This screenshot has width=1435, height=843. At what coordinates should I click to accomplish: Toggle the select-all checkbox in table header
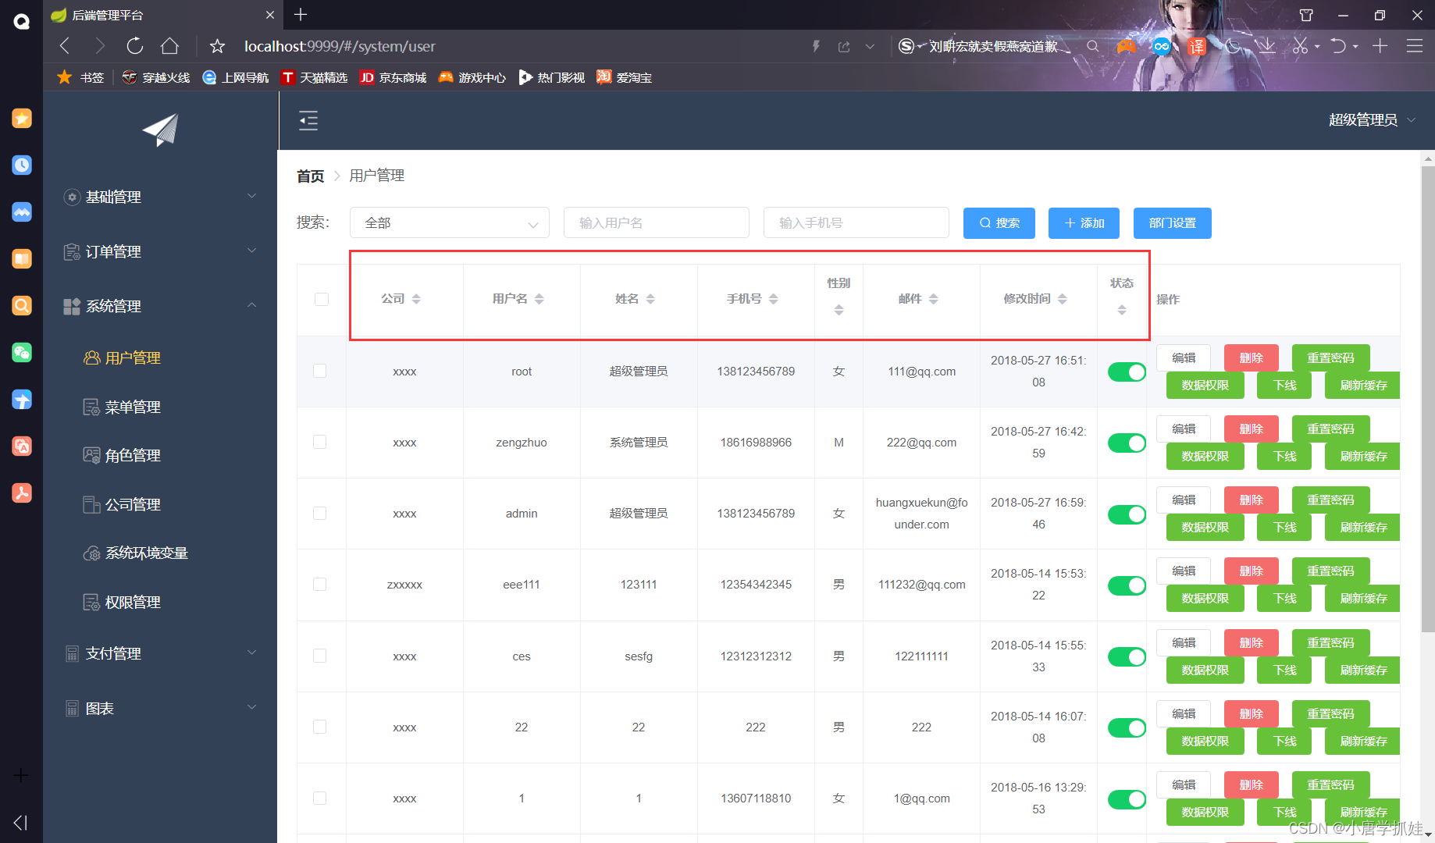coord(322,299)
